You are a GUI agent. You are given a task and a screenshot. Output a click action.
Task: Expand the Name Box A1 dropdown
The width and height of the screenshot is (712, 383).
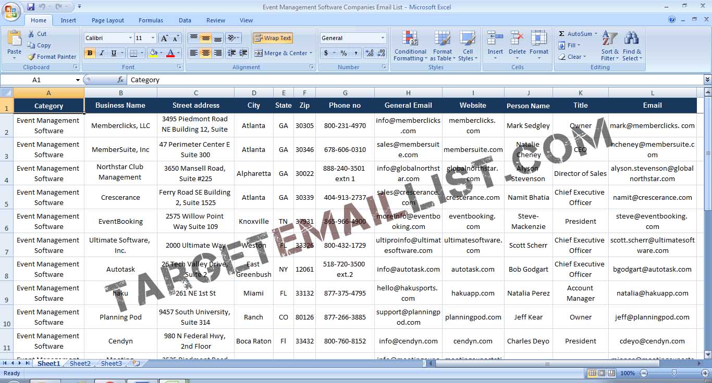[x=78, y=80]
